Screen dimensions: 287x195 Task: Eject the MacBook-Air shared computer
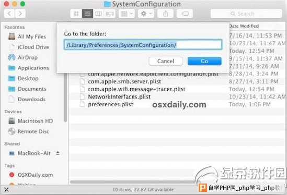(x=58, y=153)
